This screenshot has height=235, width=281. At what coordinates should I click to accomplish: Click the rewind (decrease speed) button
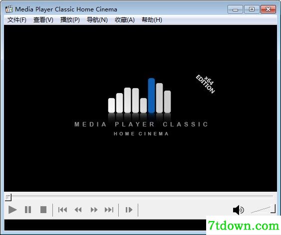(78, 210)
